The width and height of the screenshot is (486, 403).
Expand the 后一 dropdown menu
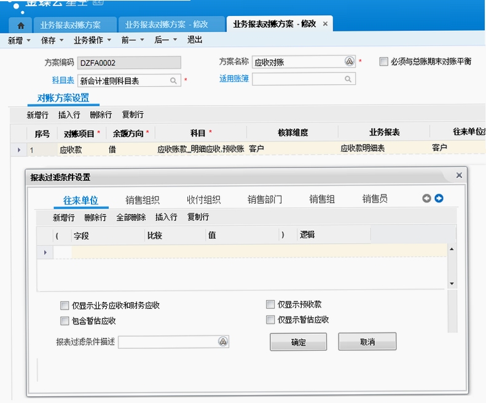point(175,40)
